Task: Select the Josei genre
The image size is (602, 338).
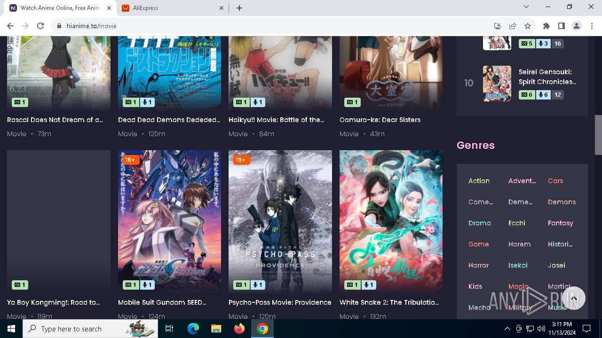Action: click(x=556, y=265)
